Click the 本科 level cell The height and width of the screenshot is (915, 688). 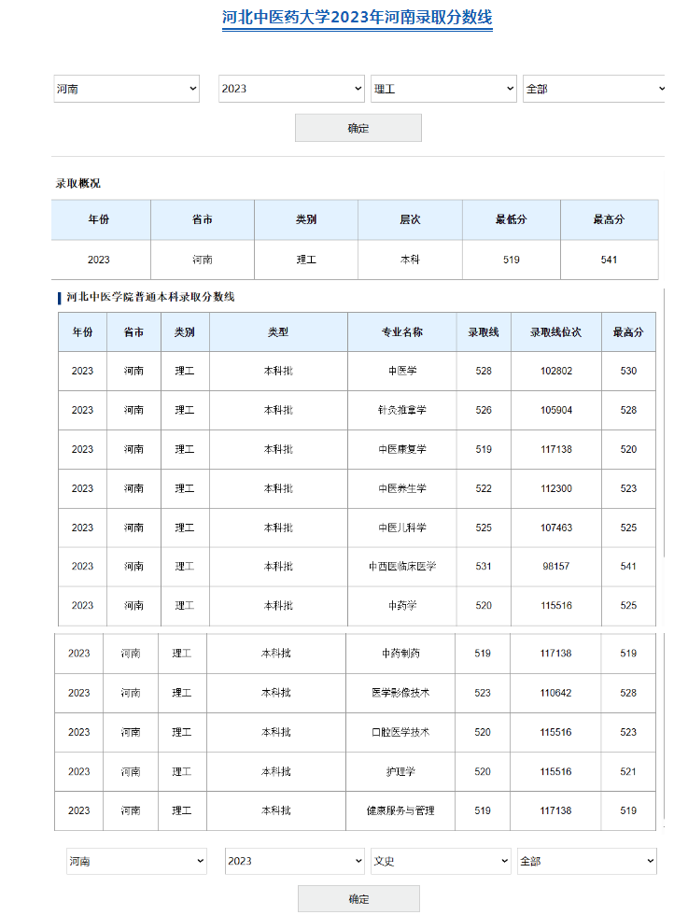(x=410, y=260)
